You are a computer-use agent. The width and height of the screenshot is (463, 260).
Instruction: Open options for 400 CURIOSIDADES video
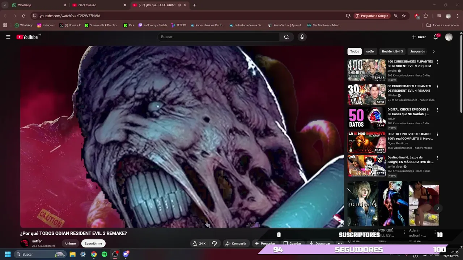pyautogui.click(x=437, y=62)
